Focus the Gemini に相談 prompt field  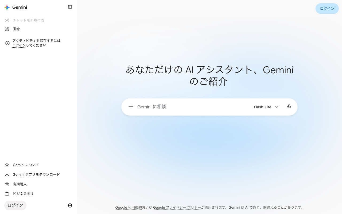pos(192,107)
